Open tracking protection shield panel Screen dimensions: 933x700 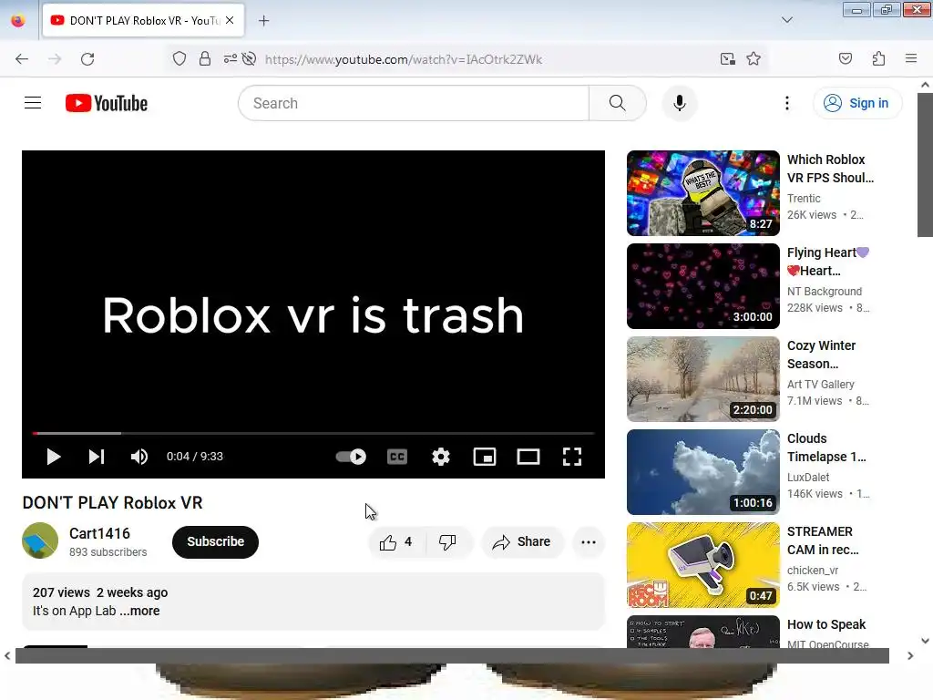(x=179, y=59)
